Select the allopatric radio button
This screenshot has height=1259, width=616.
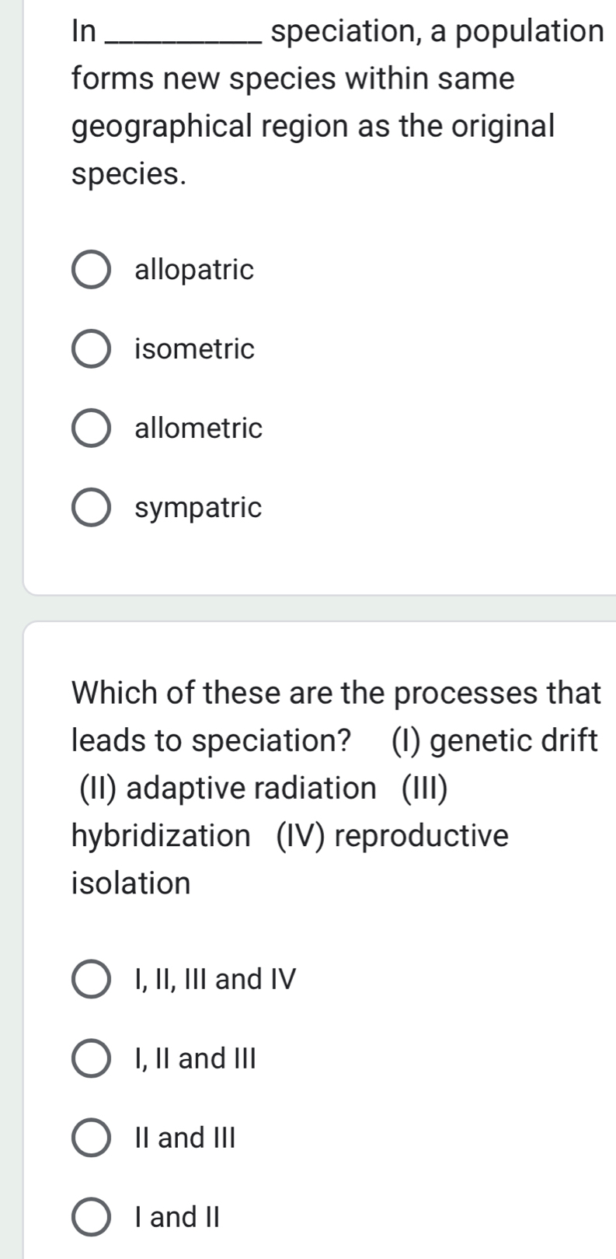tap(91, 269)
